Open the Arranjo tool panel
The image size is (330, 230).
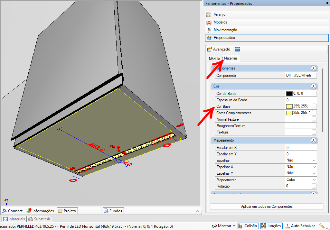pos(220,14)
